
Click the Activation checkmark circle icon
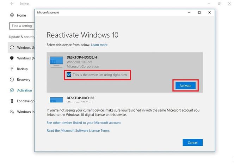point(12,90)
